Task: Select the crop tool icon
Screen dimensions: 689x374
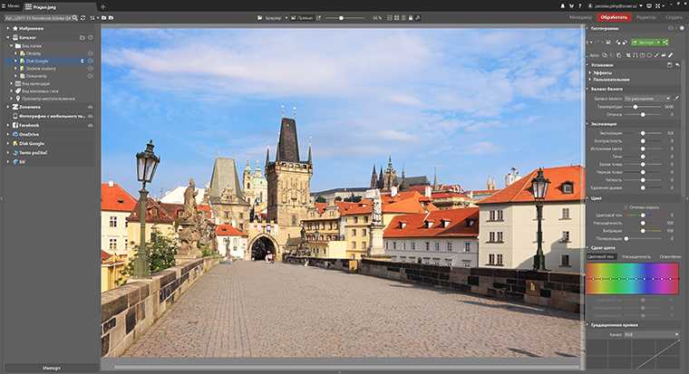Action: point(628,55)
